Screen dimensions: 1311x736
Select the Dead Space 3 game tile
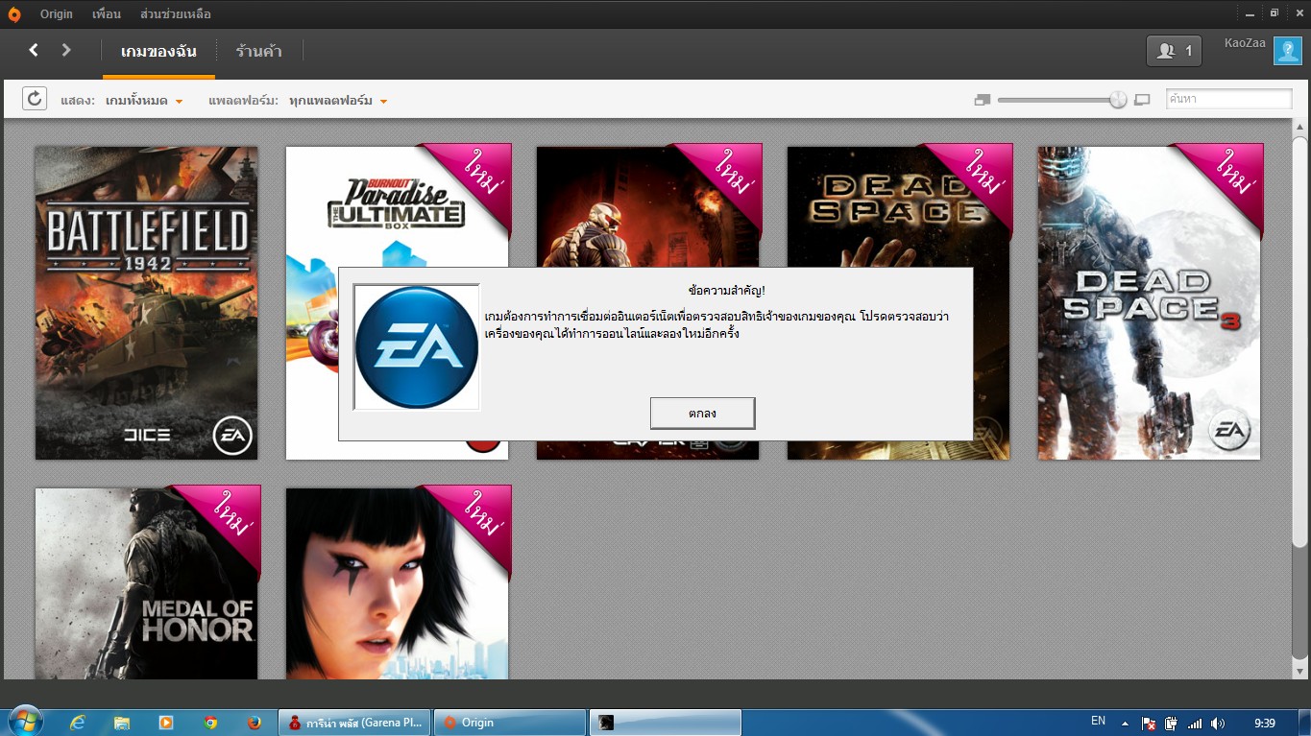pyautogui.click(x=1150, y=302)
